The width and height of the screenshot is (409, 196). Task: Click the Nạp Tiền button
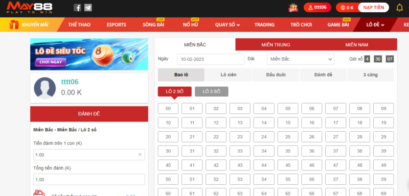[373, 8]
